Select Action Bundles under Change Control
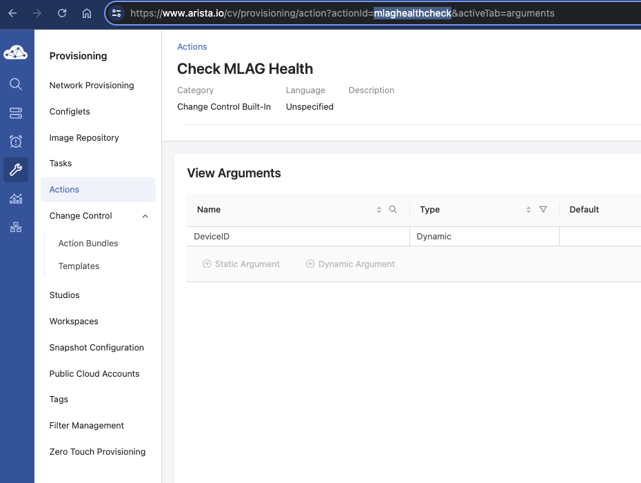Viewport: 641px width, 483px height. click(x=88, y=243)
